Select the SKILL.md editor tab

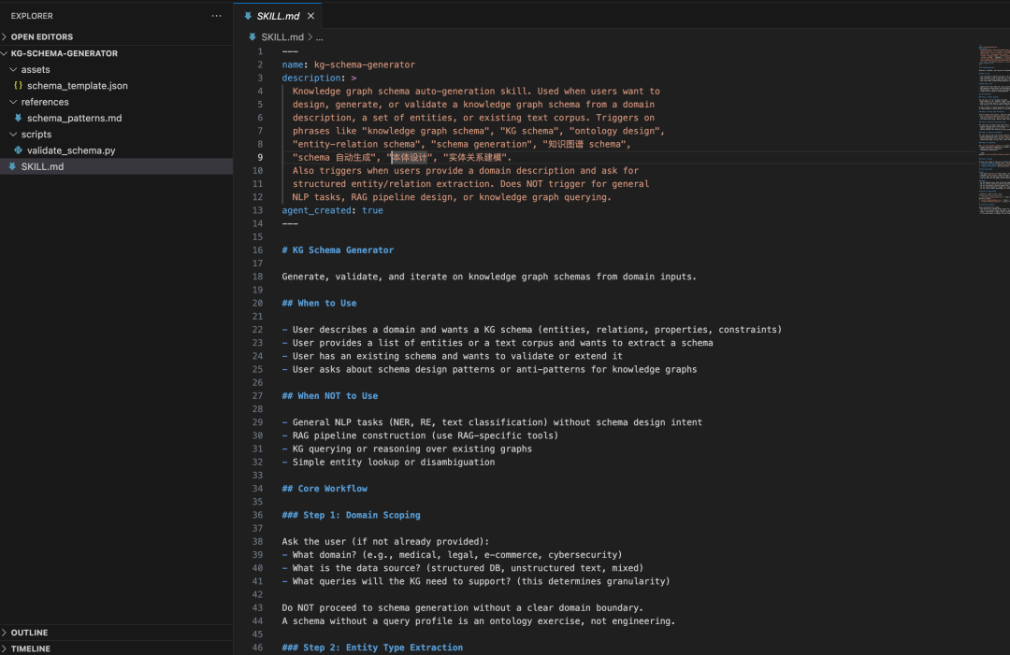[x=278, y=16]
